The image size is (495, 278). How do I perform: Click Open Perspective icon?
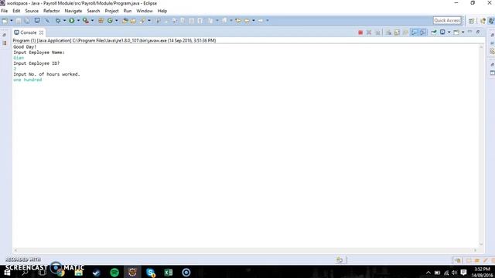[x=471, y=21]
